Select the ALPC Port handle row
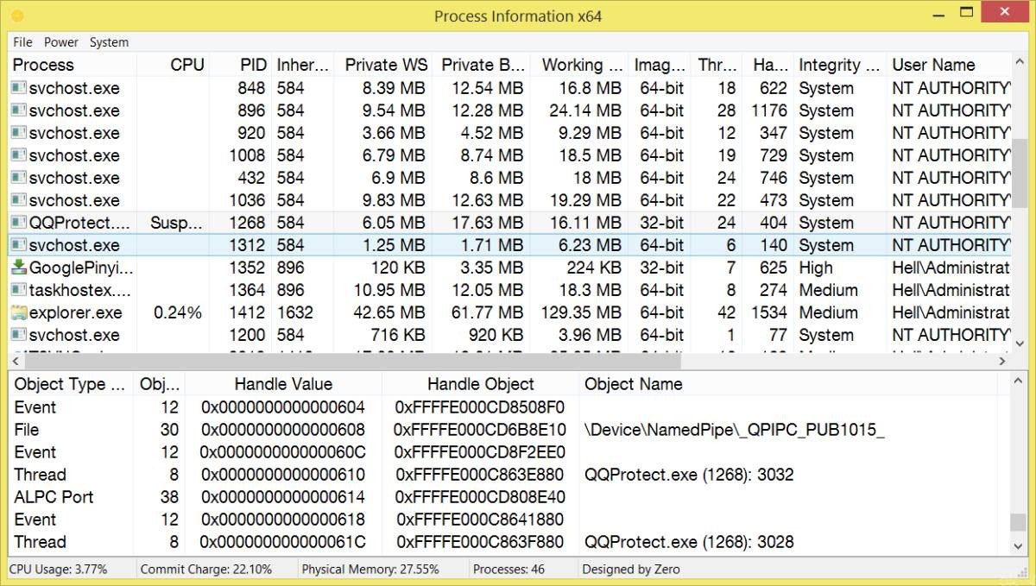 (54, 497)
